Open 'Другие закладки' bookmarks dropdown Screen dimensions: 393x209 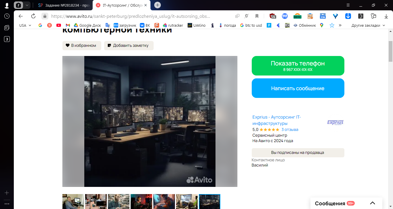click(368, 25)
